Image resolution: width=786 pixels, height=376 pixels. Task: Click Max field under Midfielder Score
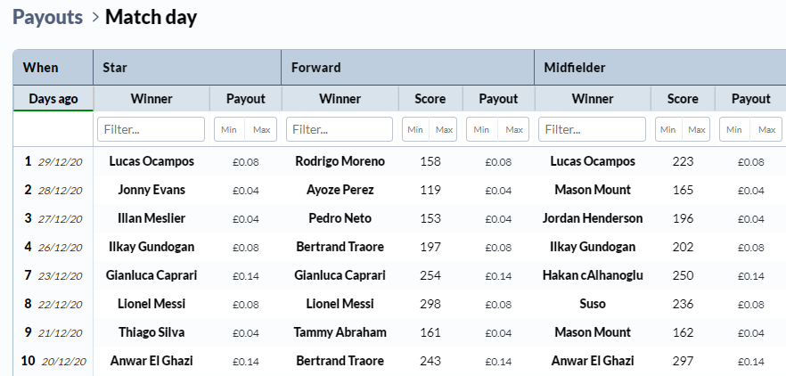[x=696, y=129]
